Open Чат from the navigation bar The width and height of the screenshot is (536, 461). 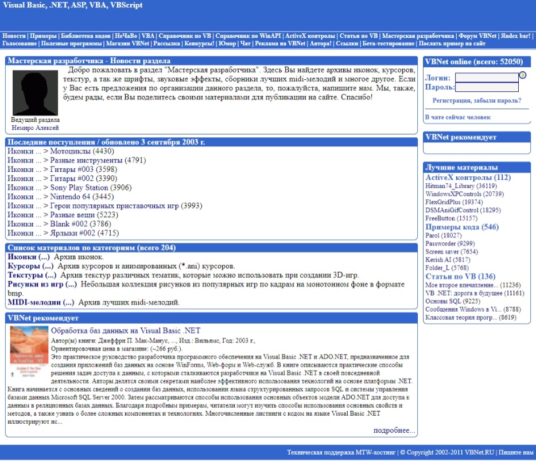246,44
